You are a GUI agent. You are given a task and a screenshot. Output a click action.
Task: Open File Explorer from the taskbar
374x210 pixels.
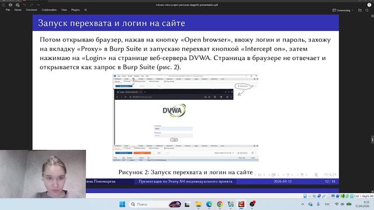pos(198,204)
